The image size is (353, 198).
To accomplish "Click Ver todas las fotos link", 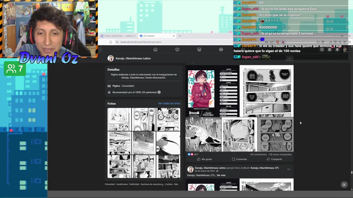I will pos(169,103).
